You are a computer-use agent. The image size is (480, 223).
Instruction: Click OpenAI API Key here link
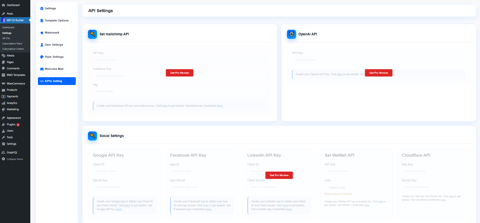tap(340, 74)
